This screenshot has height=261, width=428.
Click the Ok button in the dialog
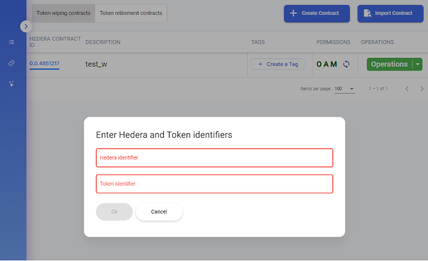pyautogui.click(x=114, y=212)
